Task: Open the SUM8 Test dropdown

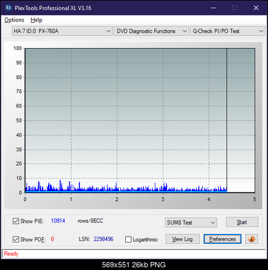Action: pos(191,223)
